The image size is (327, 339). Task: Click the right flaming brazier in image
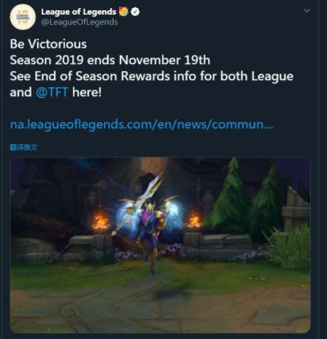coord(194,220)
